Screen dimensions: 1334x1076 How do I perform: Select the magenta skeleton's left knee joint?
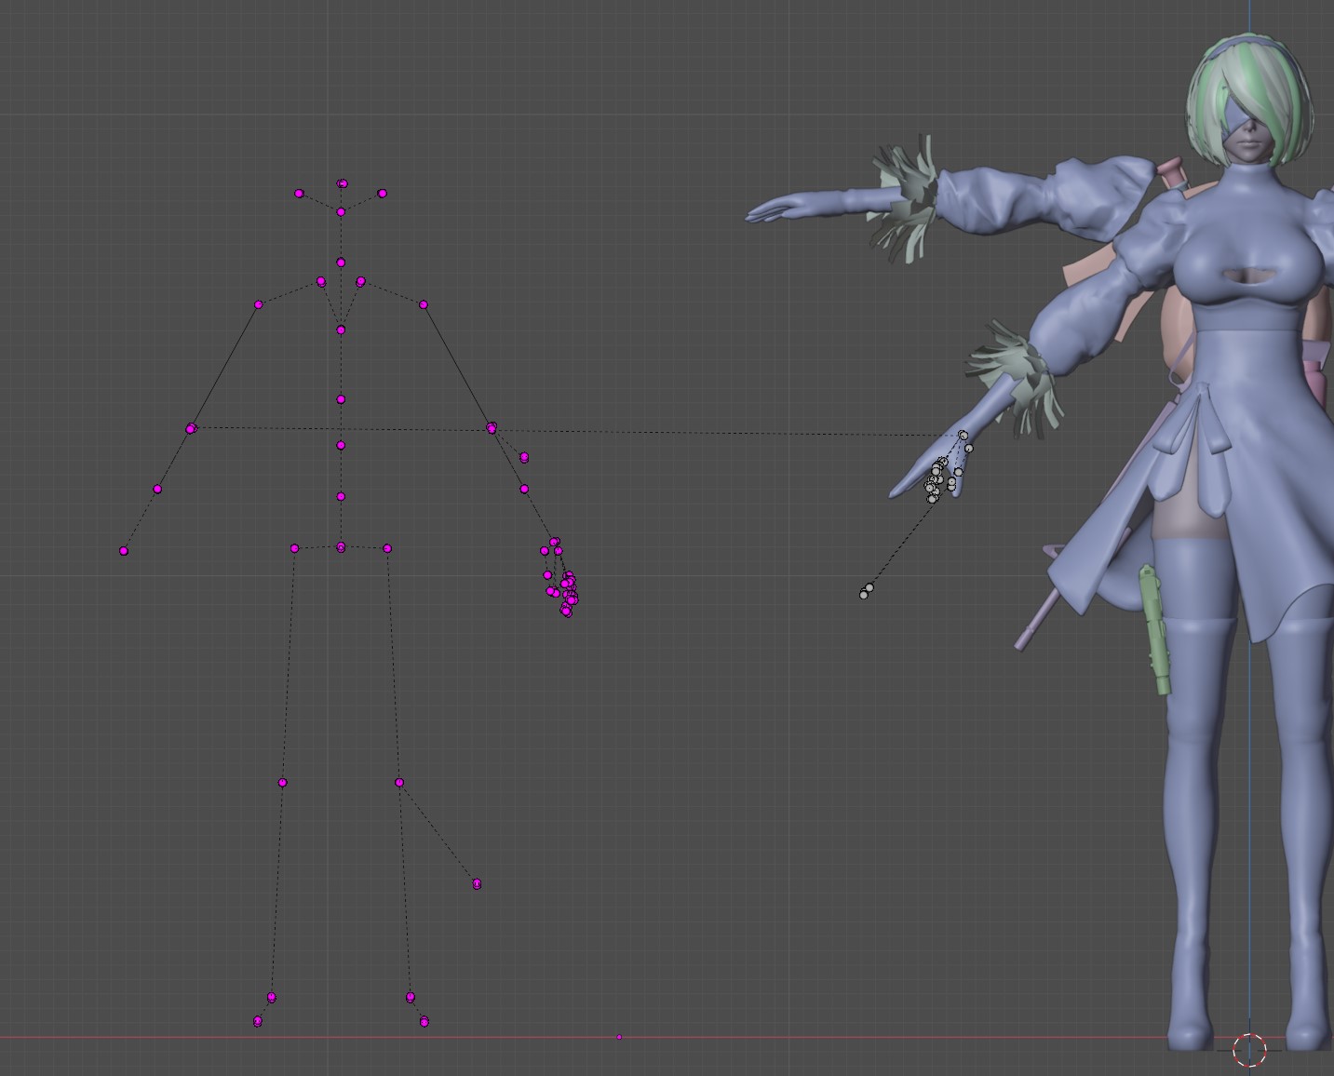[x=282, y=783]
